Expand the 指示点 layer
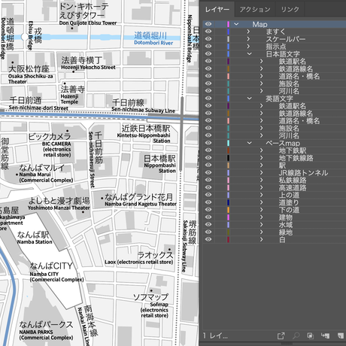 click(248, 46)
